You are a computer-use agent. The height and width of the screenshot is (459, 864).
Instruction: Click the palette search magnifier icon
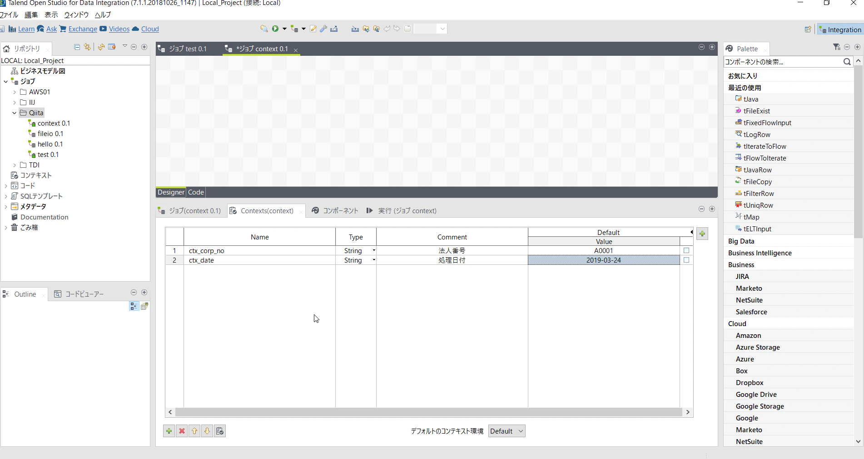(847, 62)
